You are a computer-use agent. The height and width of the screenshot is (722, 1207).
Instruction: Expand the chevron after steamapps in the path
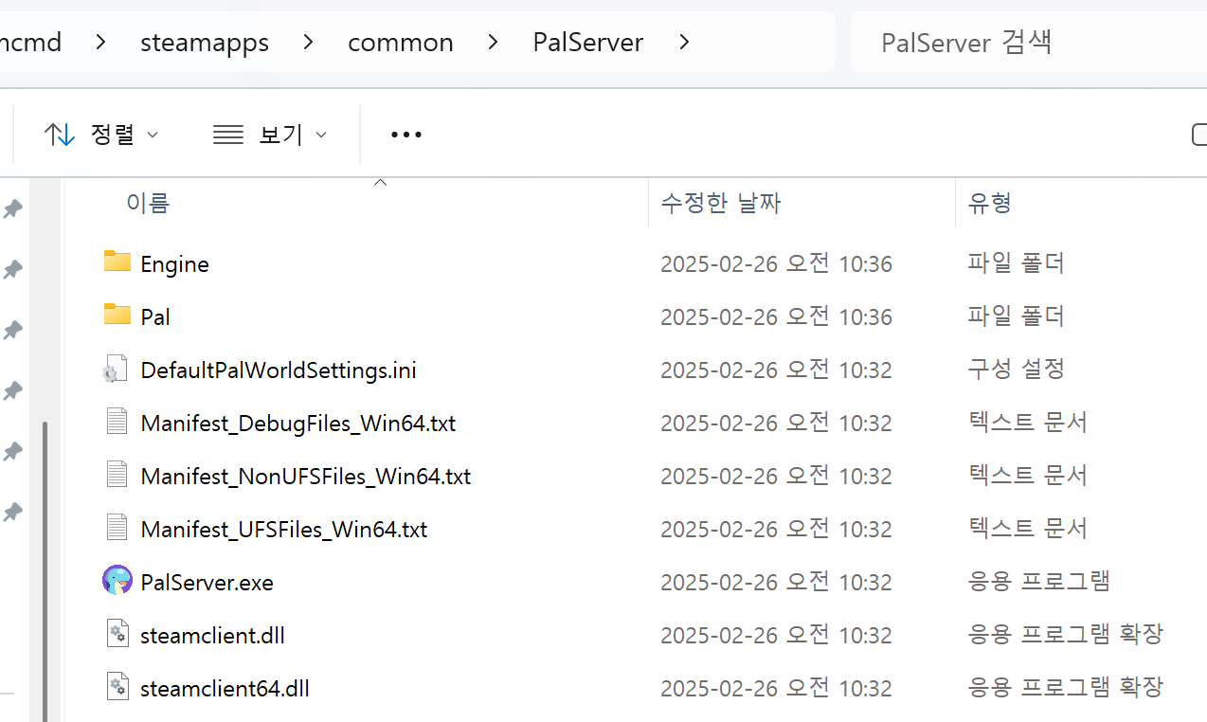(309, 42)
